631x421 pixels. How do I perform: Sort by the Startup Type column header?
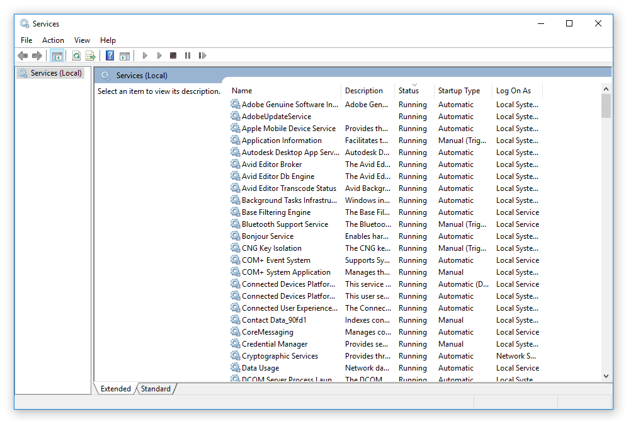460,90
